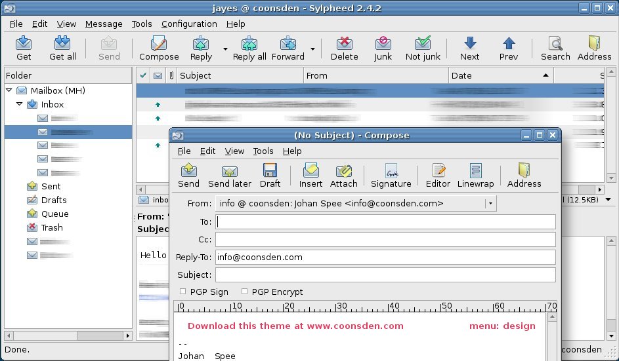619x361 pixels.
Task: Click the Subject input field
Action: pos(385,275)
